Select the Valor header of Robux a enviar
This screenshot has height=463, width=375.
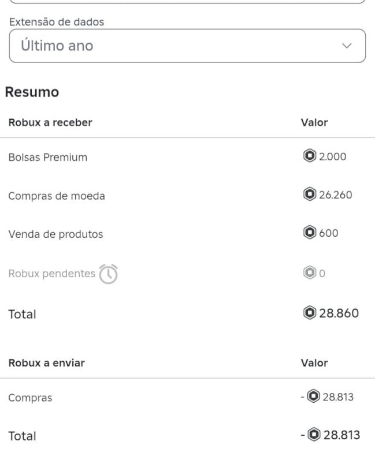coord(314,363)
